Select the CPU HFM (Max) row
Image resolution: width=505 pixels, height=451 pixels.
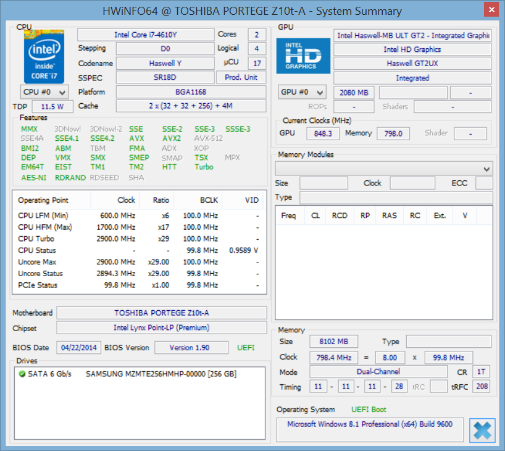tap(139, 227)
